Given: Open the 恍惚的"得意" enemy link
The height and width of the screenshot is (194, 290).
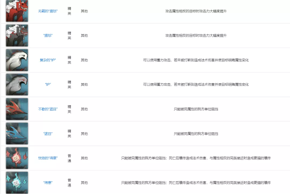Looking at the screenshot, I should coord(48,158).
